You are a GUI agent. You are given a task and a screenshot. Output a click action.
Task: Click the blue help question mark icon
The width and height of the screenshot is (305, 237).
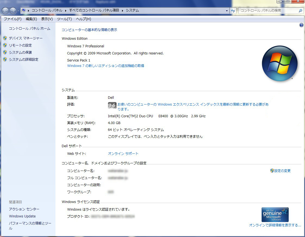click(301, 25)
